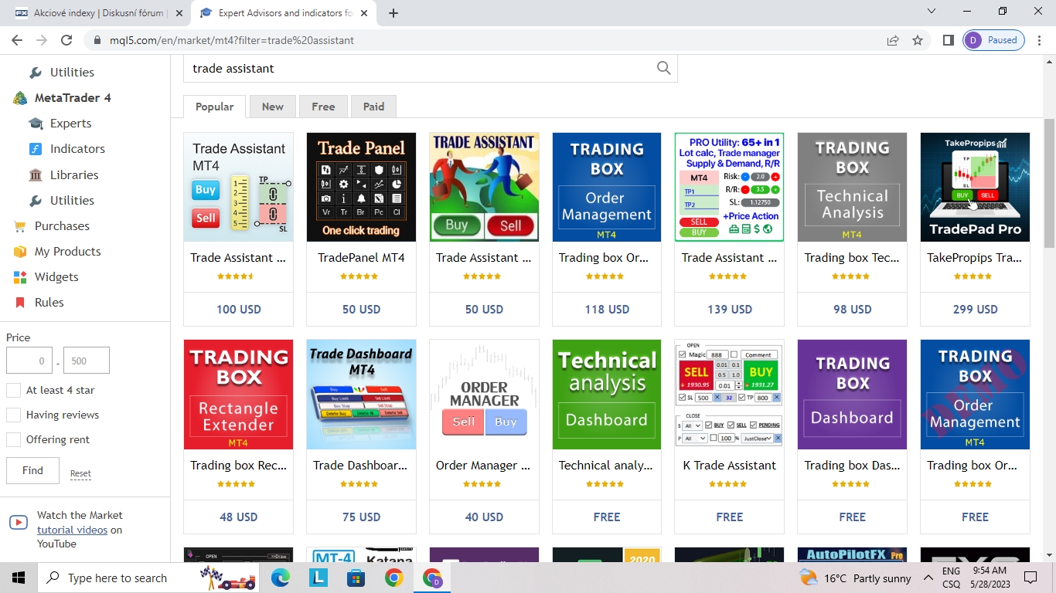Click the TradePanel MT4 product title
1056x593 pixels.
pos(361,258)
